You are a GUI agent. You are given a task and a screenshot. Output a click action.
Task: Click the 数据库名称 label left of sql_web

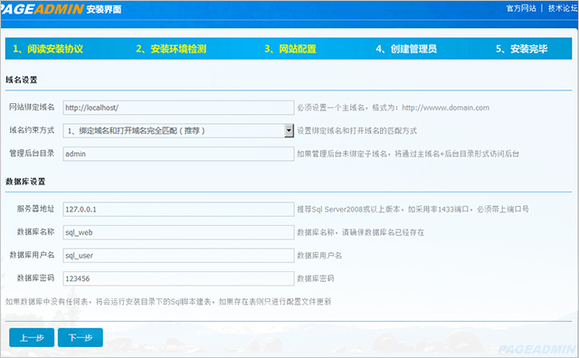(x=35, y=231)
